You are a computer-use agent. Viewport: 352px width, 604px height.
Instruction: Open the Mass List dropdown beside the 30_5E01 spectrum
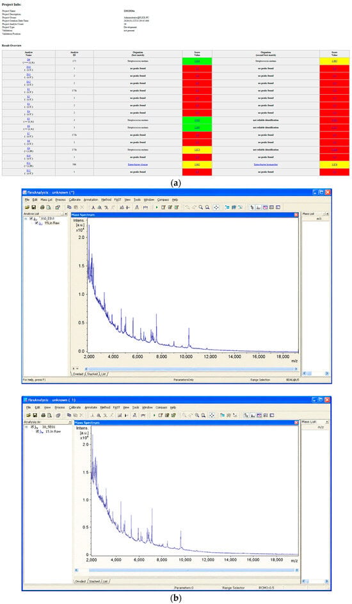click(x=326, y=422)
